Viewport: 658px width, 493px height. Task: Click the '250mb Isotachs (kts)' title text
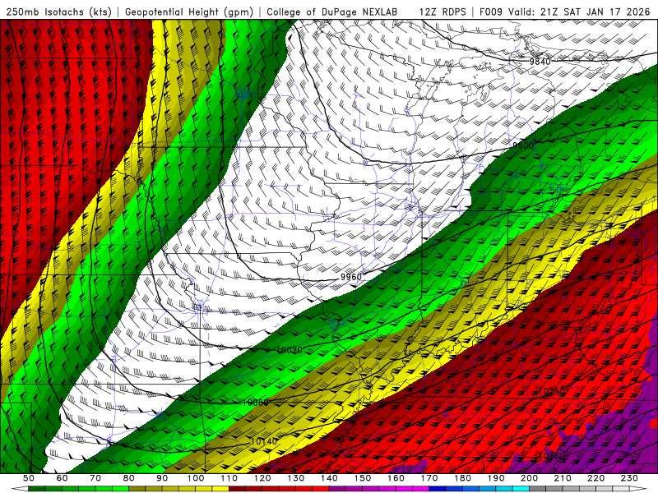click(x=59, y=12)
